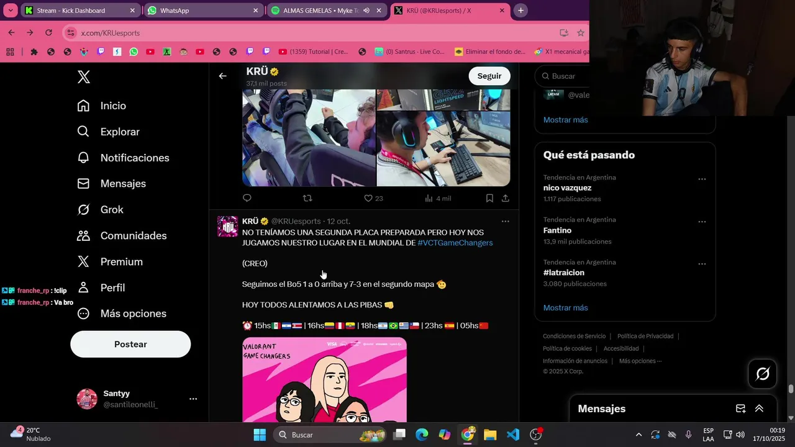Open Santyy account menu dots
The height and width of the screenshot is (447, 795).
193,399
